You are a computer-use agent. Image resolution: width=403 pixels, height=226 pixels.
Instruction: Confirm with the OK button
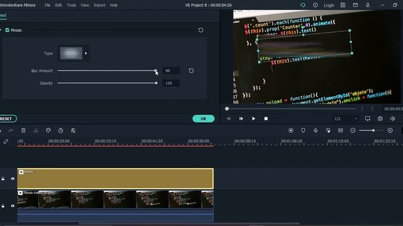[203, 119]
